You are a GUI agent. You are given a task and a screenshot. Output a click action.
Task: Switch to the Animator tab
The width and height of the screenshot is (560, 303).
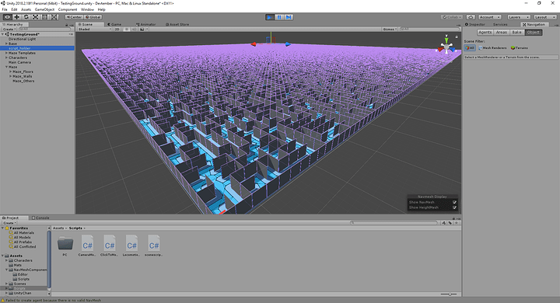point(146,25)
